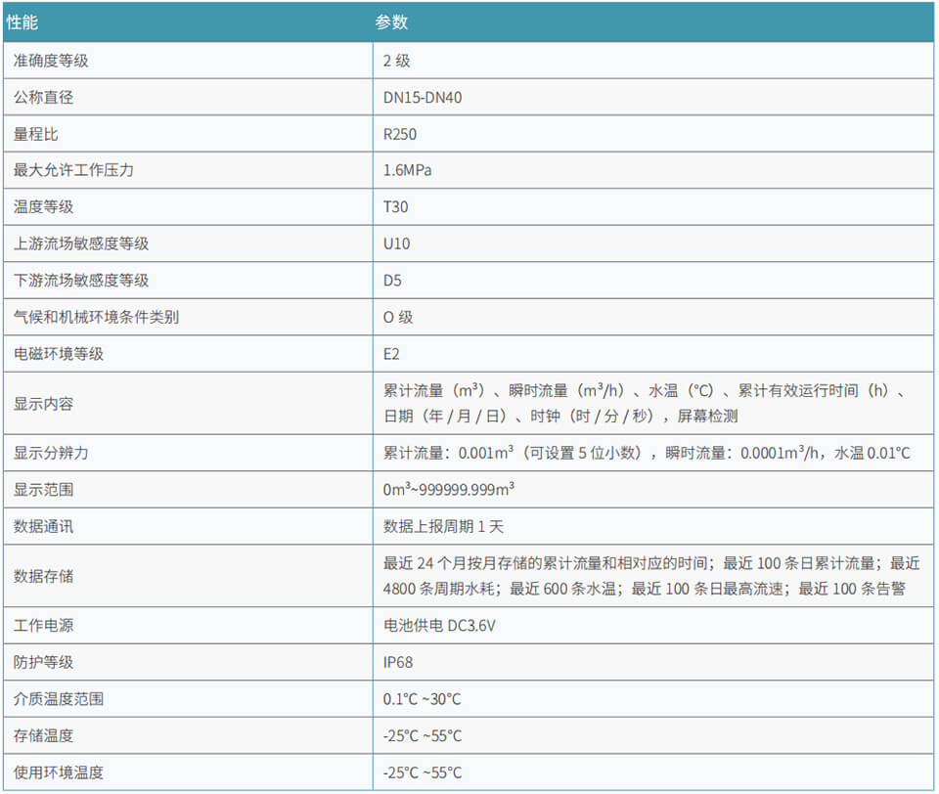This screenshot has width=939, height=794.
Task: Select the 公称直径 row label
Action: point(39,97)
